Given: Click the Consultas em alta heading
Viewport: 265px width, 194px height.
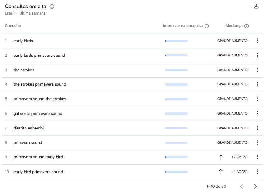Looking at the screenshot, I should coord(26,7).
